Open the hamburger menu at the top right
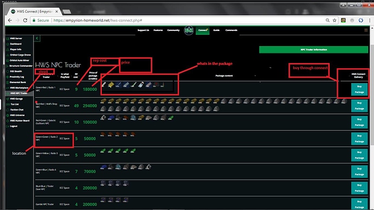 [x=366, y=30]
